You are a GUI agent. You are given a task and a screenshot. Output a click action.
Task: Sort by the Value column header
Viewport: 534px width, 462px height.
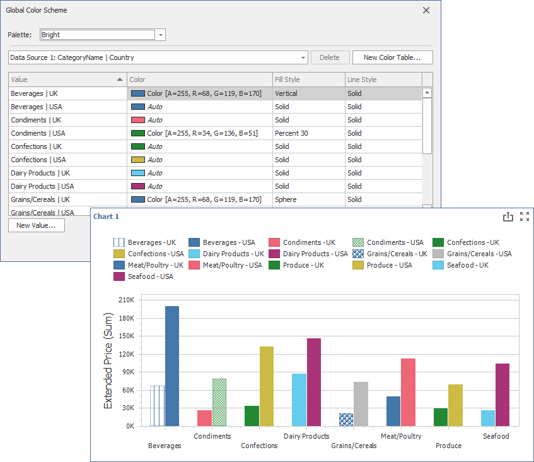(x=67, y=80)
